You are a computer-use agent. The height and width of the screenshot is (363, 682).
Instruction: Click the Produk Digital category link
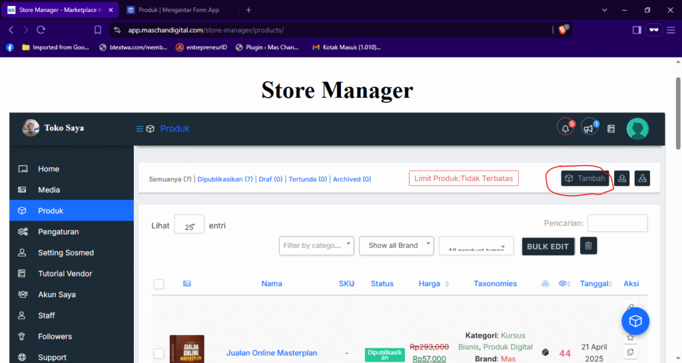[x=508, y=347]
